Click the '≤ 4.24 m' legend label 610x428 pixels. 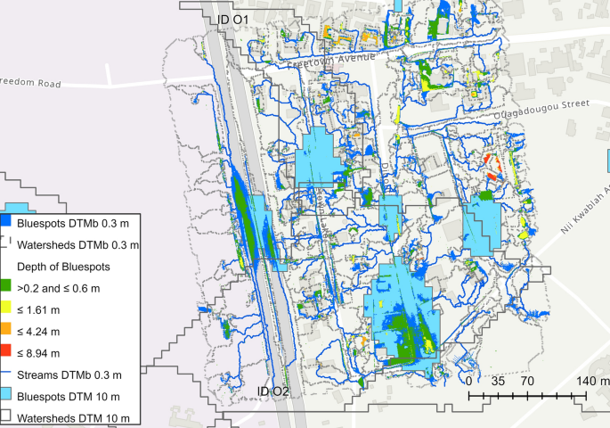[38, 332]
